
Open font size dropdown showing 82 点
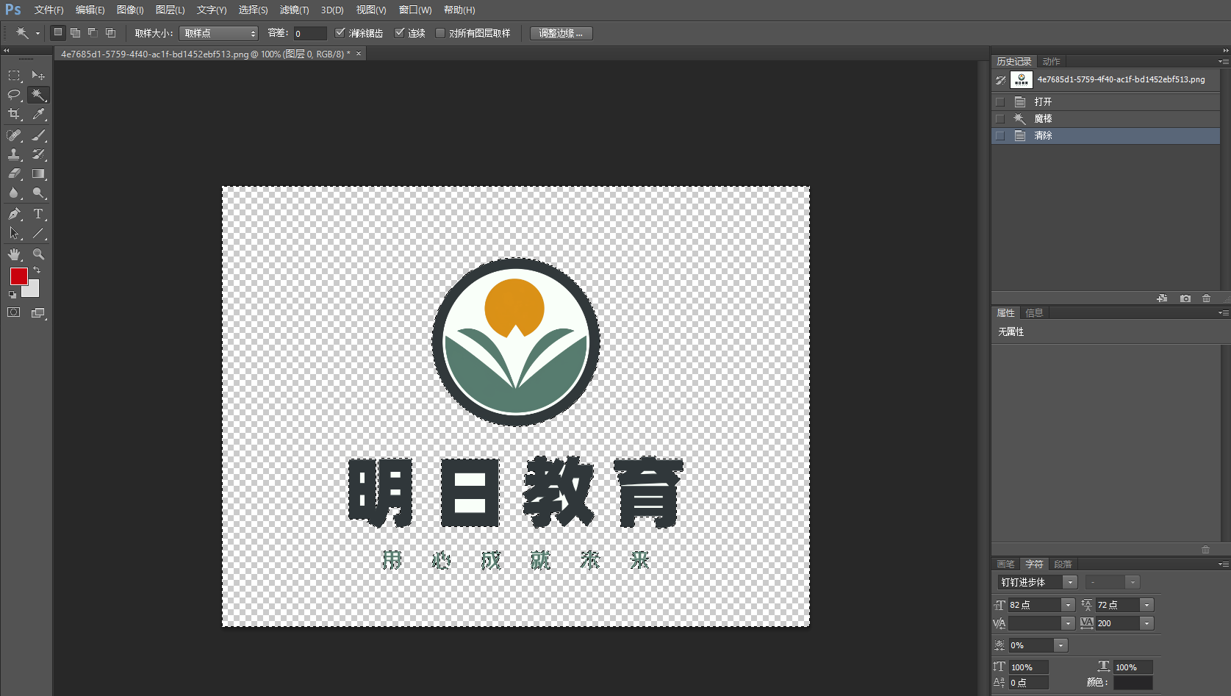1068,605
